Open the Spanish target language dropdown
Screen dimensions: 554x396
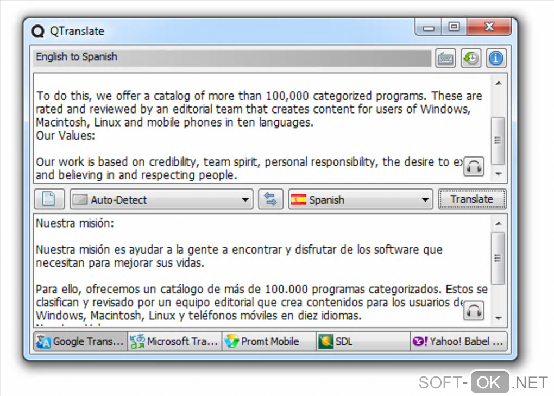pos(361,199)
